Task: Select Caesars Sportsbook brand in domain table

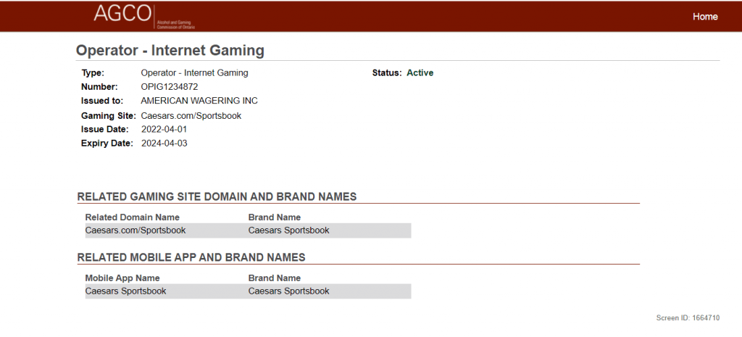Action: [x=288, y=230]
